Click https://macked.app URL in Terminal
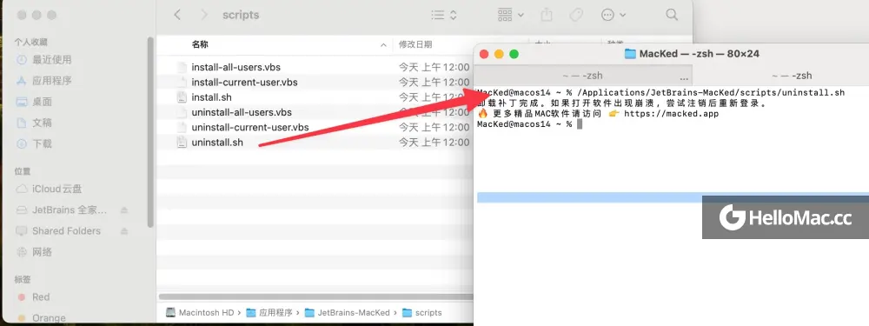869x326 pixels. (671, 114)
